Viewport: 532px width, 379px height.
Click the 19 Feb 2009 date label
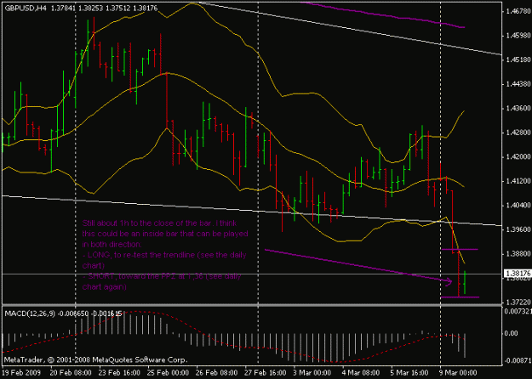pyautogui.click(x=20, y=372)
